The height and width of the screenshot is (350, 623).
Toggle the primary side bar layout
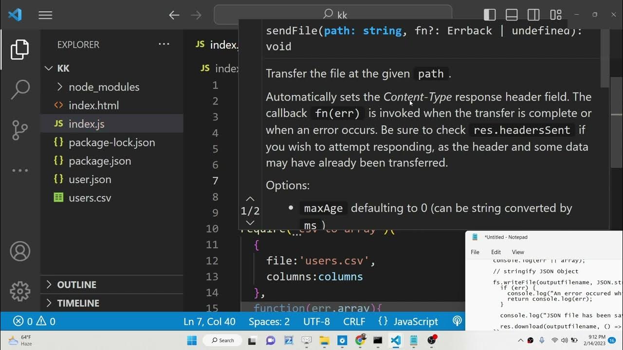click(490, 15)
